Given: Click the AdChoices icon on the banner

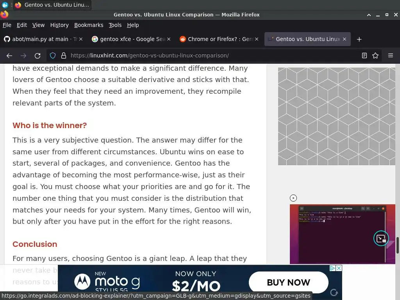Looking at the screenshot, I should click(x=333, y=268).
